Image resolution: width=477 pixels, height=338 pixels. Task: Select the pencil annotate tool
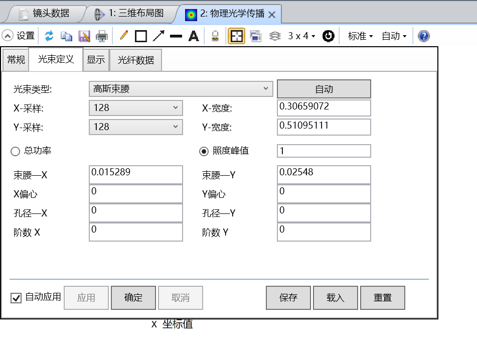(124, 36)
